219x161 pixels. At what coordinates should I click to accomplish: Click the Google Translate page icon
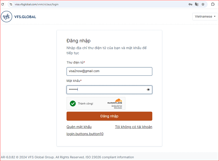pyautogui.click(x=197, y=4)
